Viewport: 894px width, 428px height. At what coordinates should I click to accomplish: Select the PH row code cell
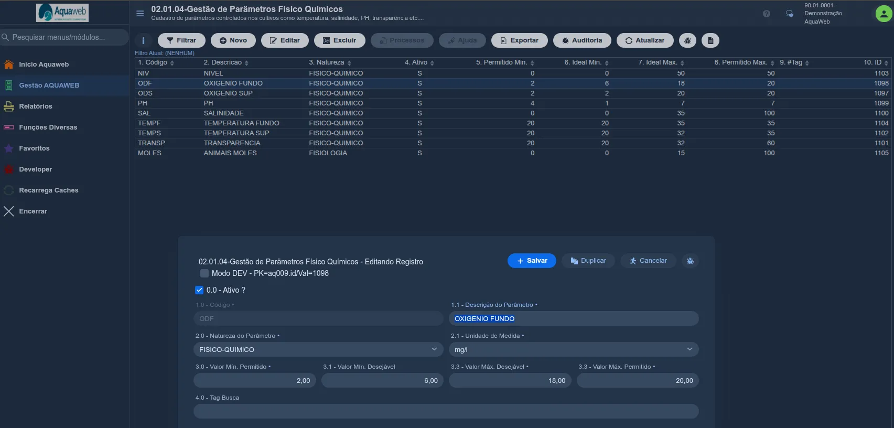tap(143, 103)
